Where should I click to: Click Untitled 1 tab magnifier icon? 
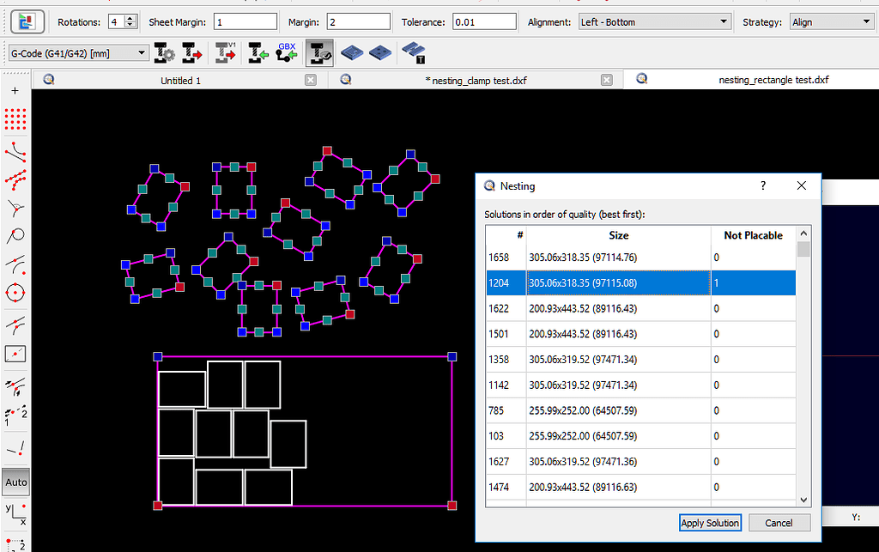[x=49, y=80]
